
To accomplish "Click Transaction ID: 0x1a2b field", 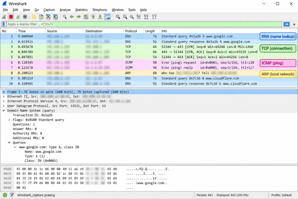I will (33, 115).
